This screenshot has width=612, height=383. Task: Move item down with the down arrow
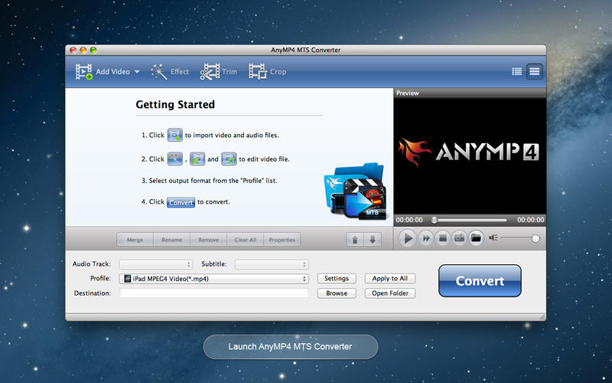tap(373, 240)
